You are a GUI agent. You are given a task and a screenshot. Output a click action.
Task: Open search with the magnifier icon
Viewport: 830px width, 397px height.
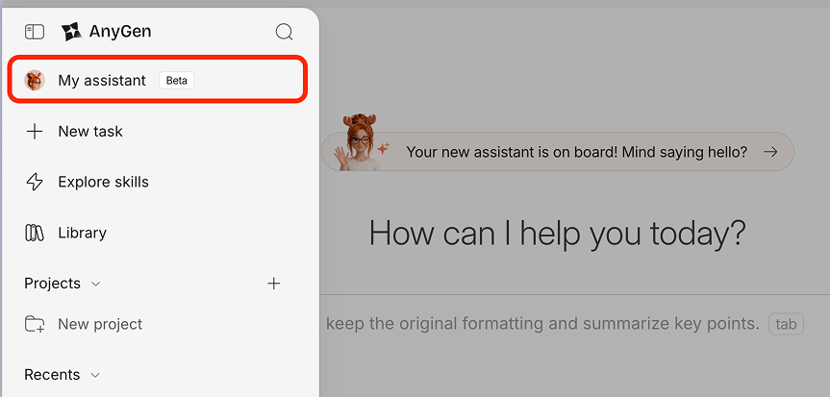click(285, 33)
